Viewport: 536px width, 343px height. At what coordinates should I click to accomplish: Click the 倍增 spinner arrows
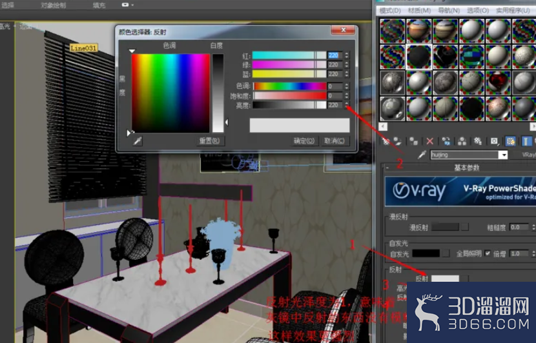[x=533, y=253]
